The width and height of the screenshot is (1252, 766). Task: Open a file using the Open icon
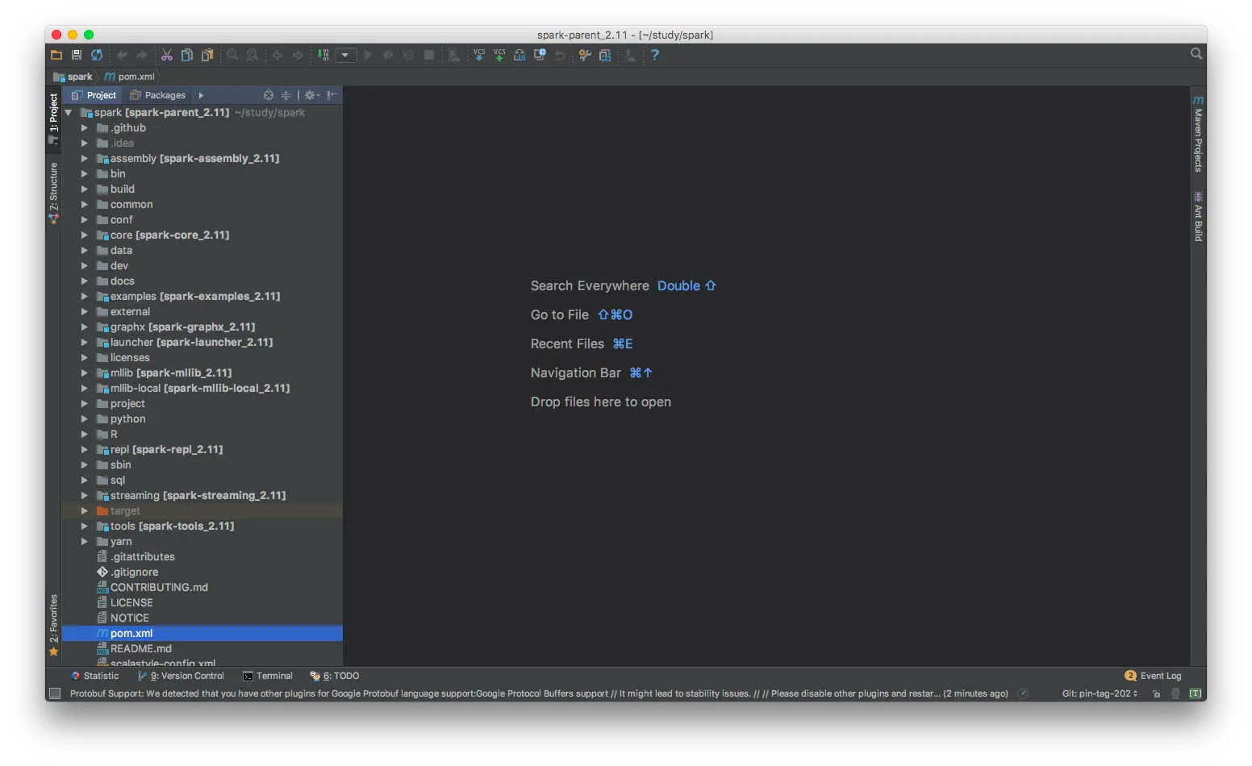56,55
